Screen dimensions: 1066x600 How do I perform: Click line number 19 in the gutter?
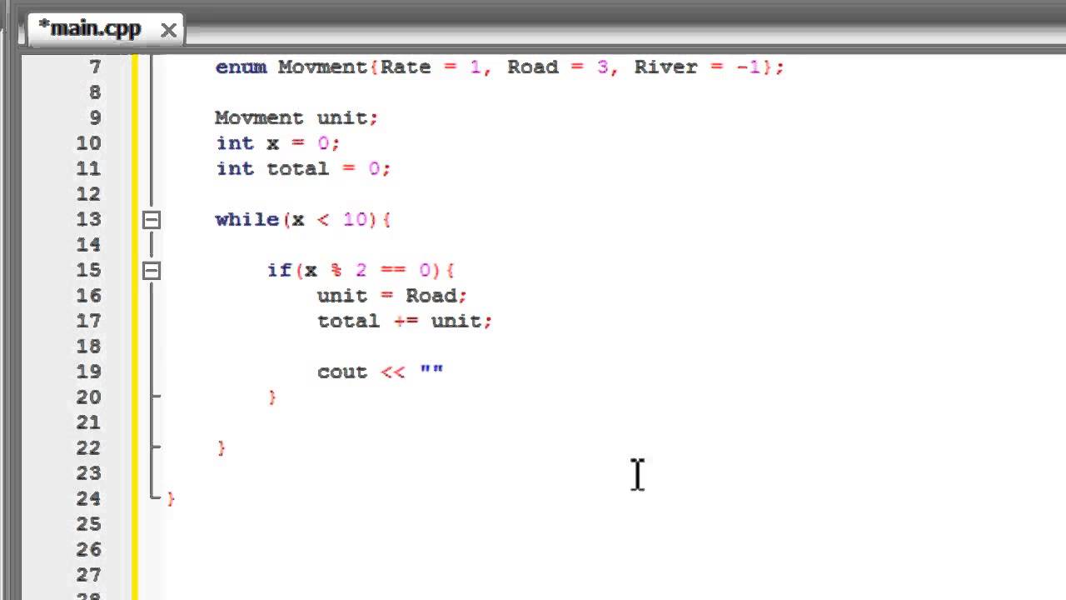[88, 372]
